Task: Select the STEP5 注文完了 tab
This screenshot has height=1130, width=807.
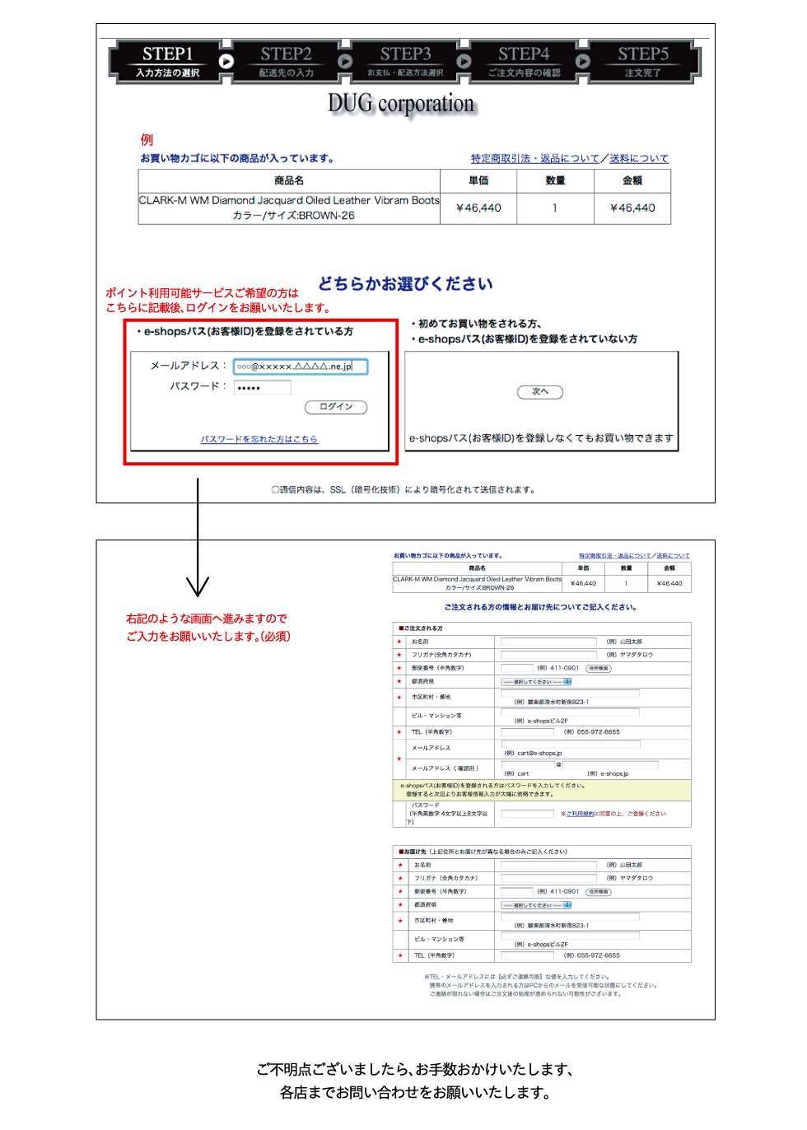Action: (x=643, y=62)
